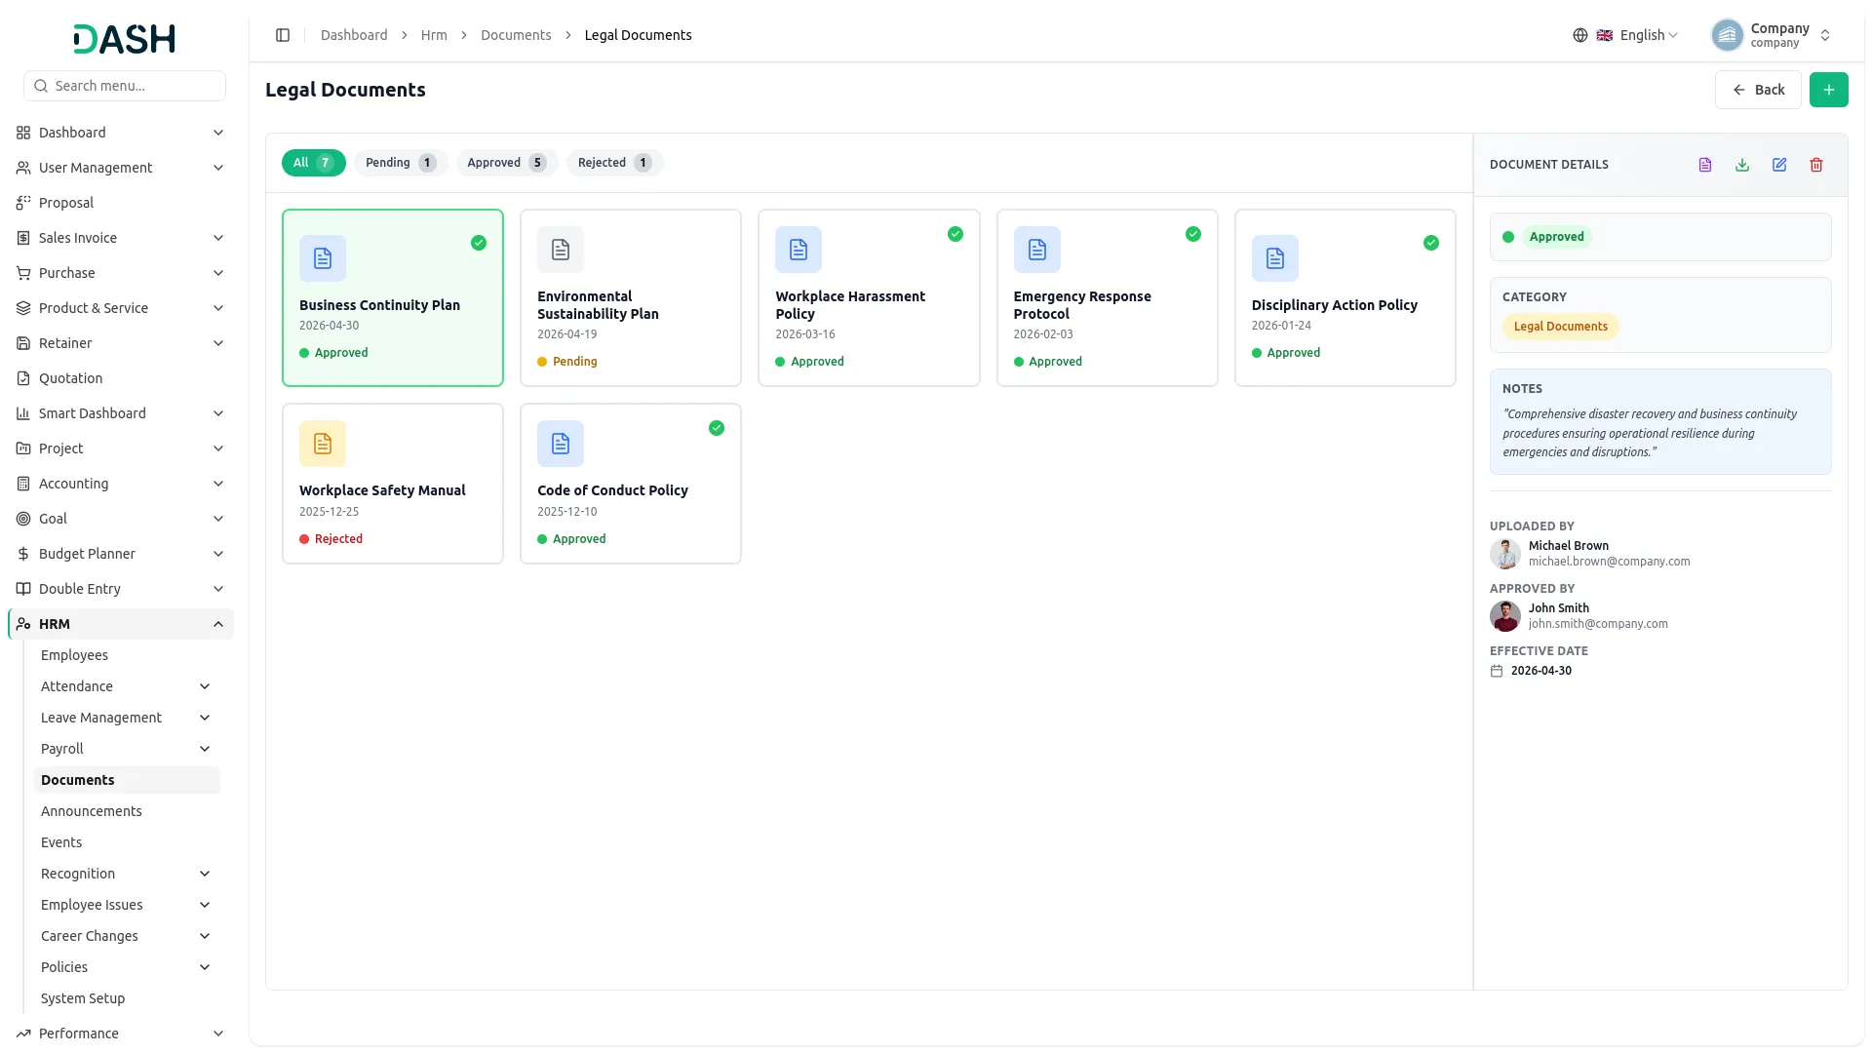Click the red trash delete icon
1872x1053 pixels.
point(1816,165)
